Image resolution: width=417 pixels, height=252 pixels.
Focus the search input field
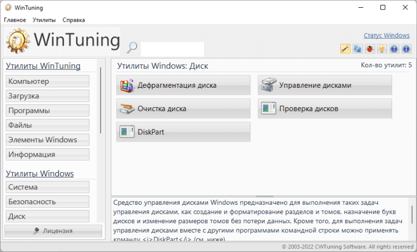[172, 49]
